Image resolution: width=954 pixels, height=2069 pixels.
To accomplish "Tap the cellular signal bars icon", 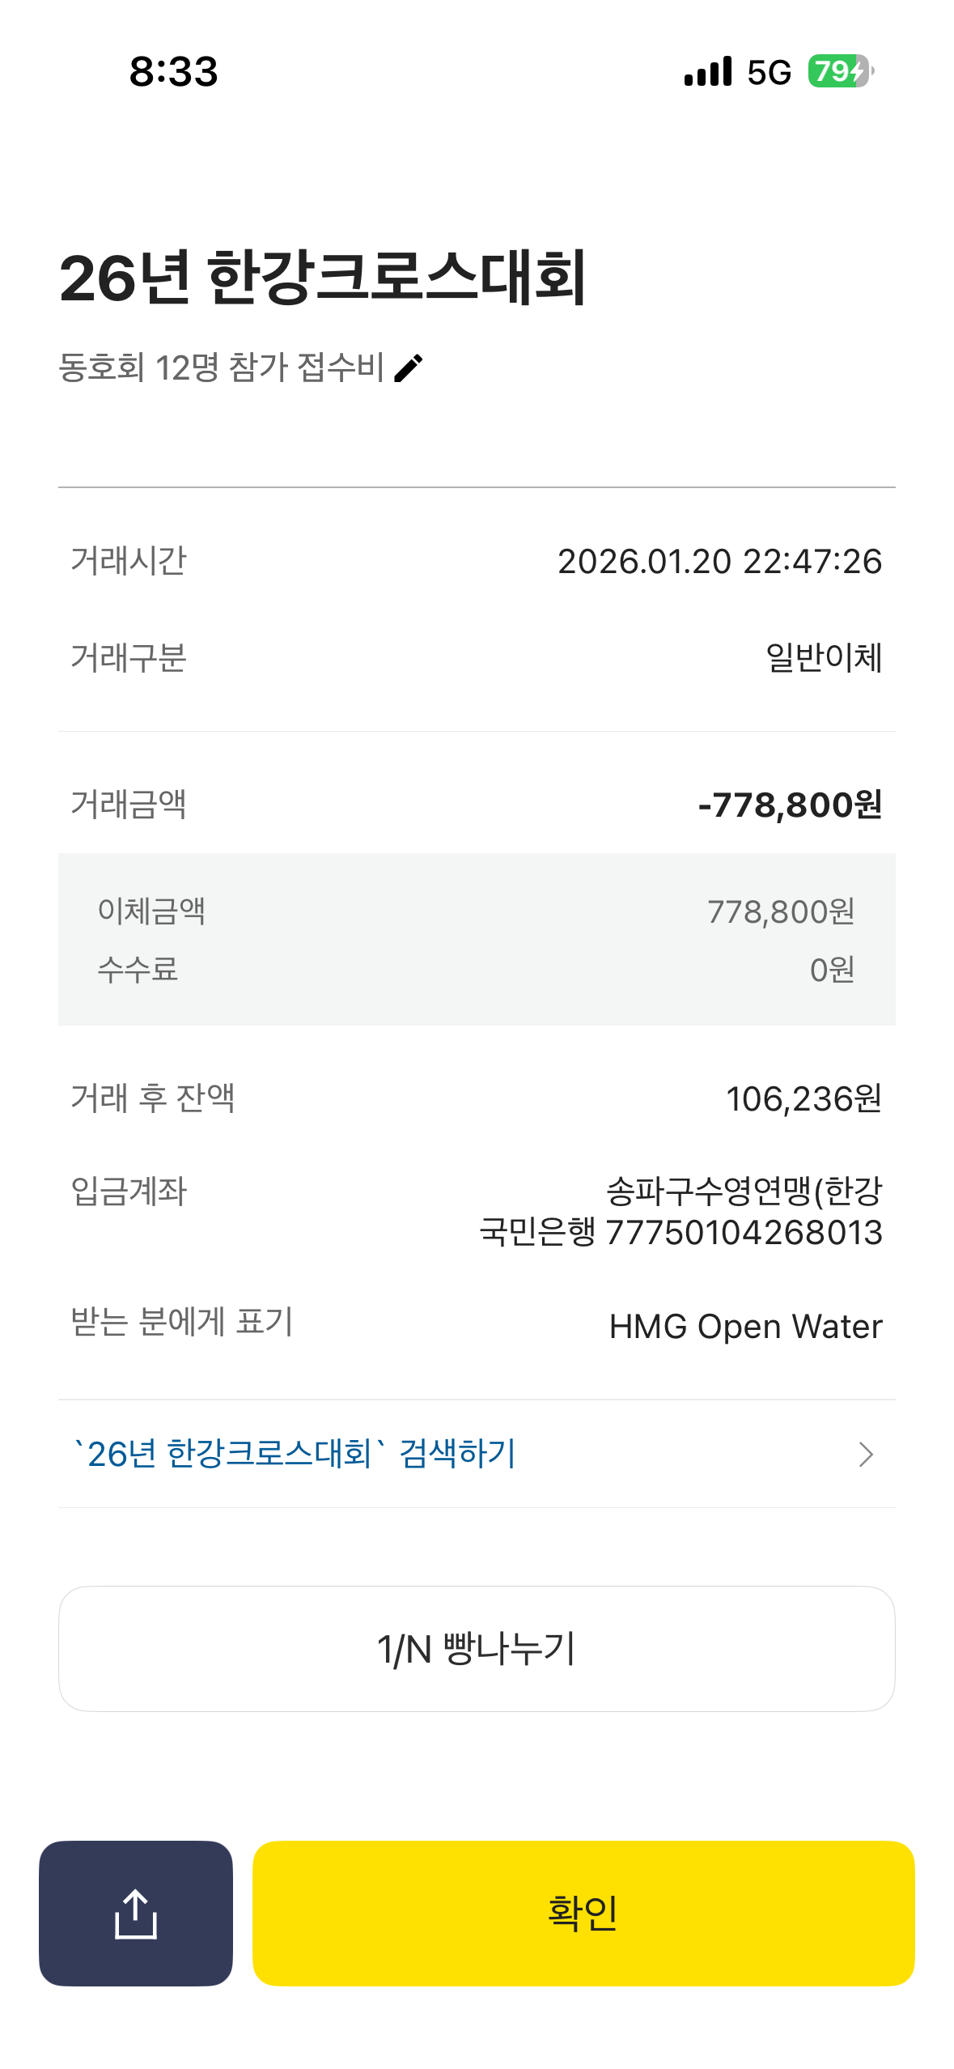I will (708, 71).
